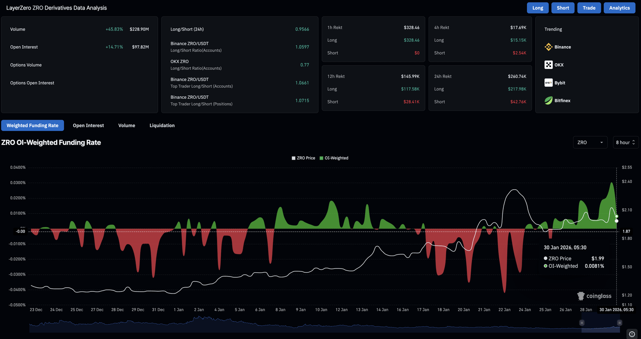Click the Bybit logo icon

[548, 83]
